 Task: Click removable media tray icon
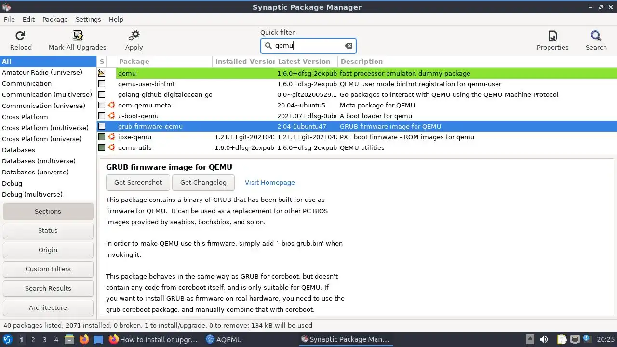(530, 339)
